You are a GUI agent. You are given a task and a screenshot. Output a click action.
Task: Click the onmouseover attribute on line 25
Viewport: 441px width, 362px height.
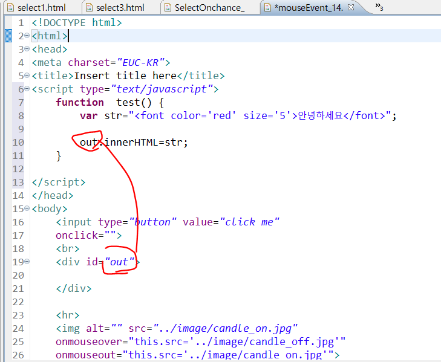point(200,342)
